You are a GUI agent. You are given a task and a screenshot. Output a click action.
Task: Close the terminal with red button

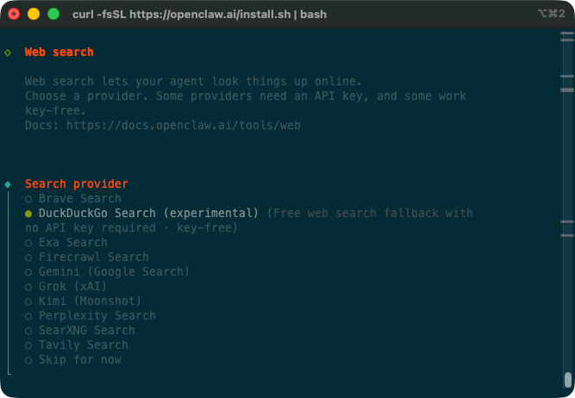point(15,15)
